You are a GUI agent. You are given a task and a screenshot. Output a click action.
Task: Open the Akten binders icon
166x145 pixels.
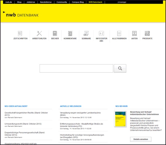pyautogui.click(x=134, y=34)
